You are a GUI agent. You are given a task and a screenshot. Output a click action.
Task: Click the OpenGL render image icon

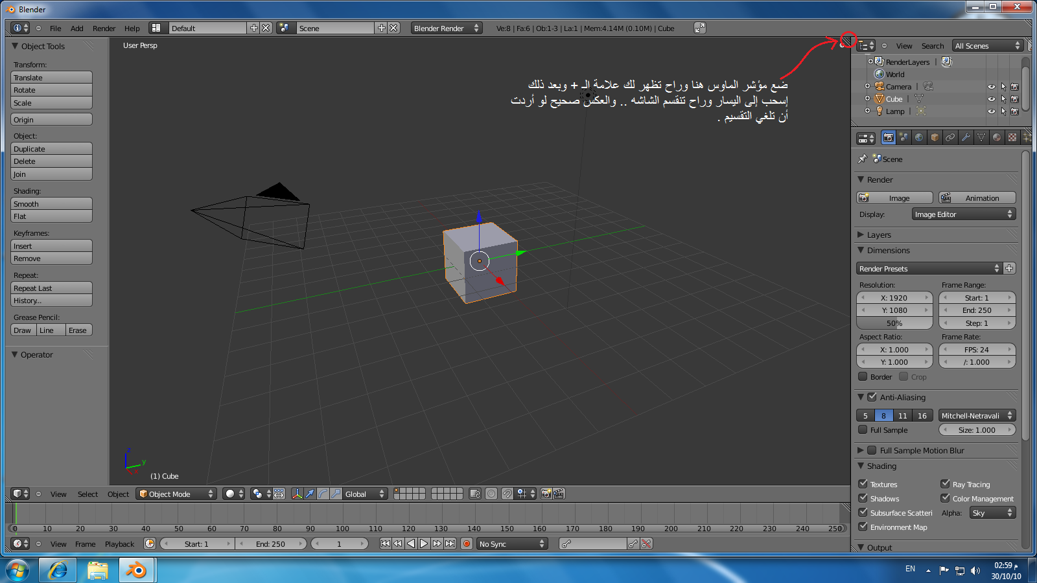tap(546, 494)
